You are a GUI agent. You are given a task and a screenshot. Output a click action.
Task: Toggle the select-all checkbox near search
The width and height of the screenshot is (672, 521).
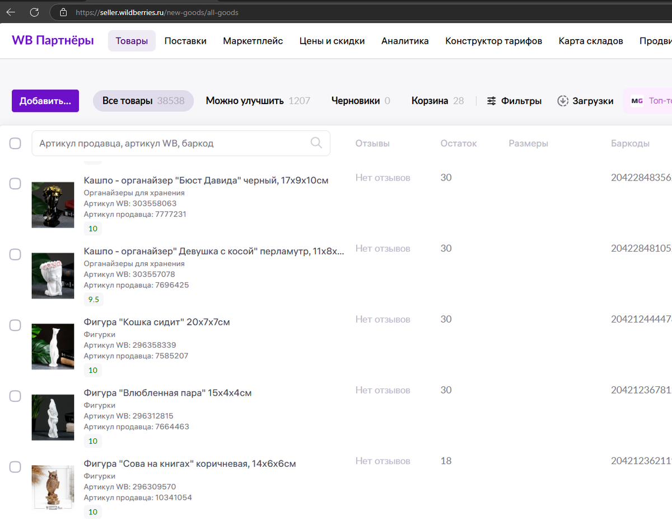(x=15, y=144)
